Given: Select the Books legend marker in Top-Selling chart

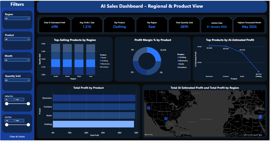Looking at the screenshot, I should click(x=101, y=58).
